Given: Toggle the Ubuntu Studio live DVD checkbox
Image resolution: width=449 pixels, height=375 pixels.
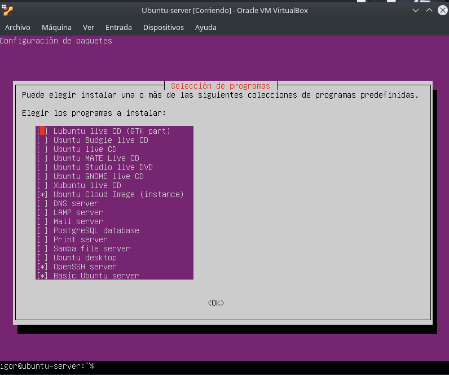Looking at the screenshot, I should pos(42,167).
